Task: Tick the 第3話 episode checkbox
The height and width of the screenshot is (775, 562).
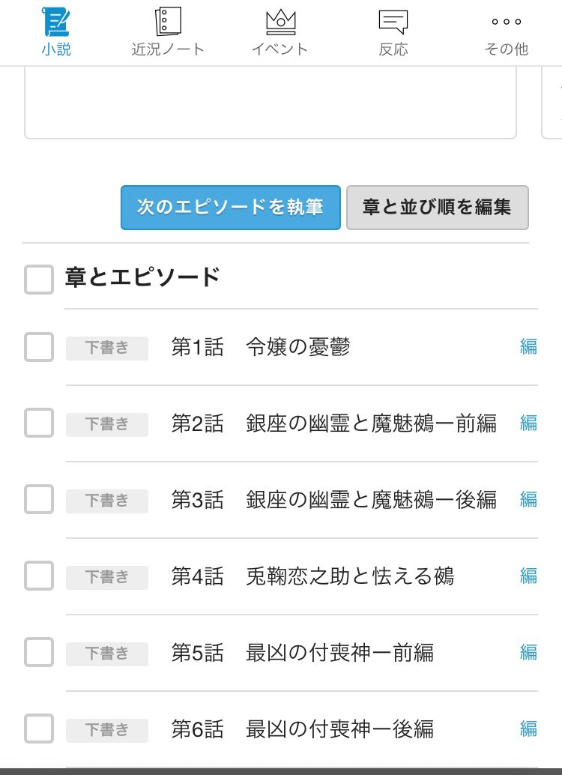Action: 39,500
